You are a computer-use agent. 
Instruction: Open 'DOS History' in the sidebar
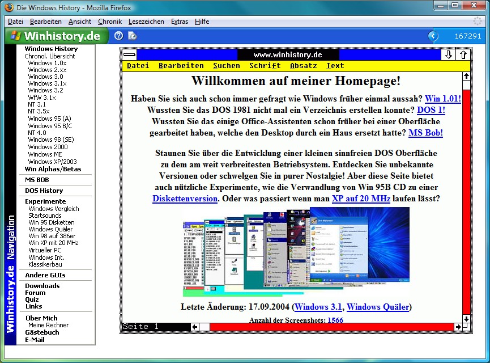[x=44, y=191]
